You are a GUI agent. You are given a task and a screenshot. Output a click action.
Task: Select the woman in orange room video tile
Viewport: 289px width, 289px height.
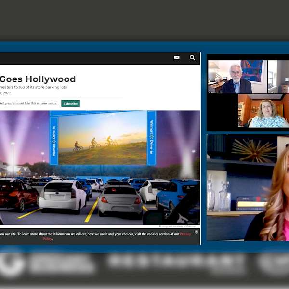(263, 111)
